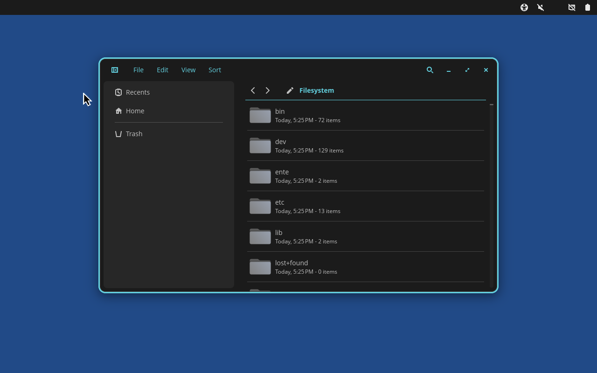The image size is (597, 373).
Task: Select the "etc" folder name
Action: coord(280,202)
